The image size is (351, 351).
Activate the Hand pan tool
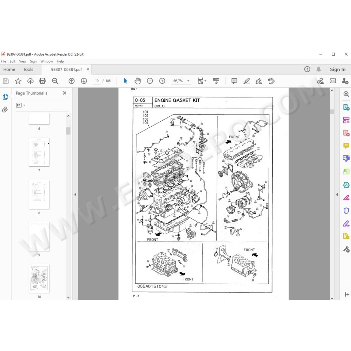[x=138, y=81]
